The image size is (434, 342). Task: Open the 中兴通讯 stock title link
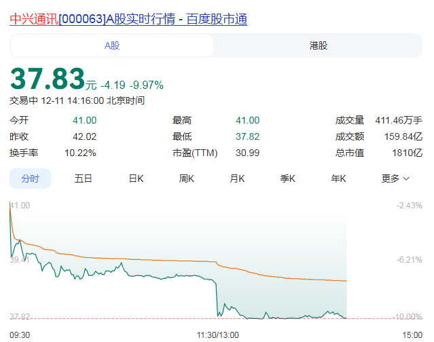point(128,19)
